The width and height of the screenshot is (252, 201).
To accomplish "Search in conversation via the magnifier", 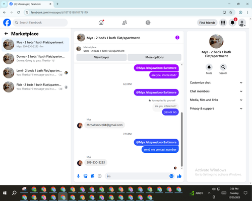I will pyautogui.click(x=223, y=67).
